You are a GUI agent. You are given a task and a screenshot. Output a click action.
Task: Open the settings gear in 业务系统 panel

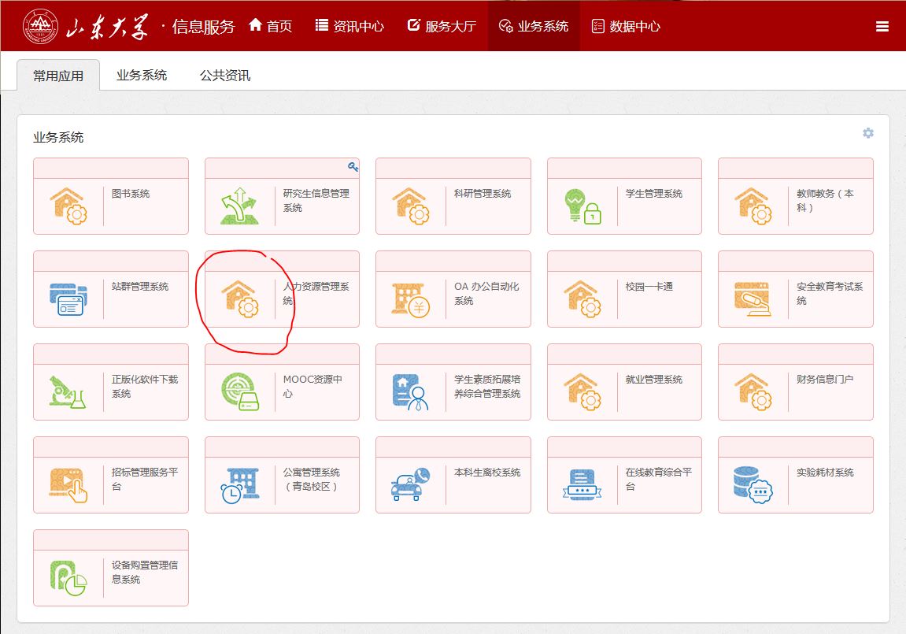[867, 133]
